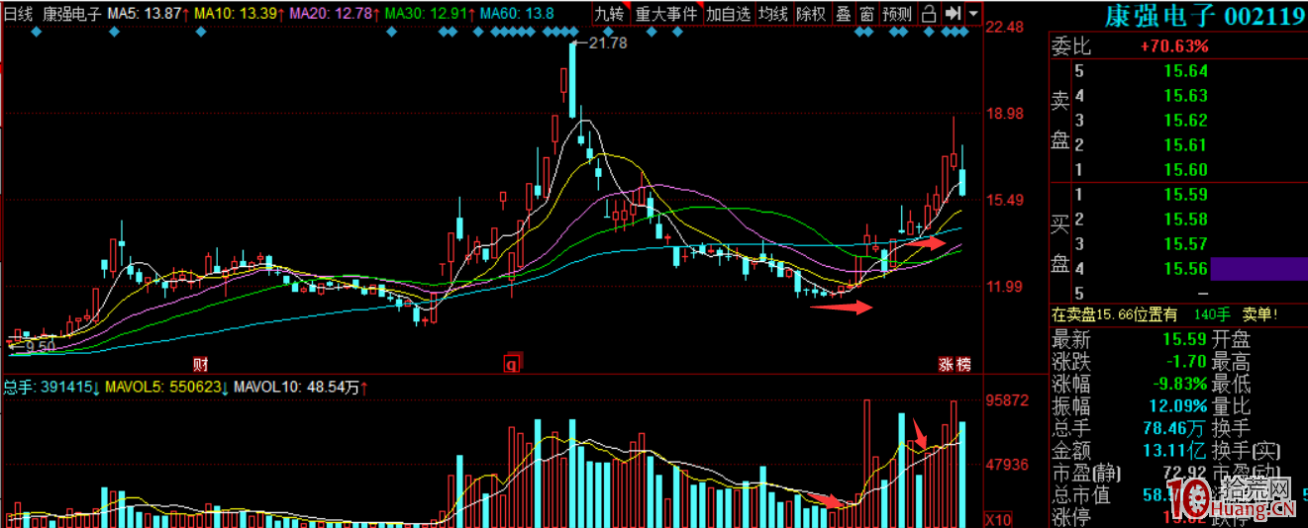Click the 最新 15.59 latest price
Screen dimensions: 1308x528
[x=1185, y=339]
